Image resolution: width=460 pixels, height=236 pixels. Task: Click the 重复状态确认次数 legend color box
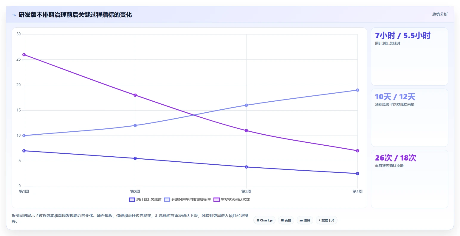pos(217,199)
